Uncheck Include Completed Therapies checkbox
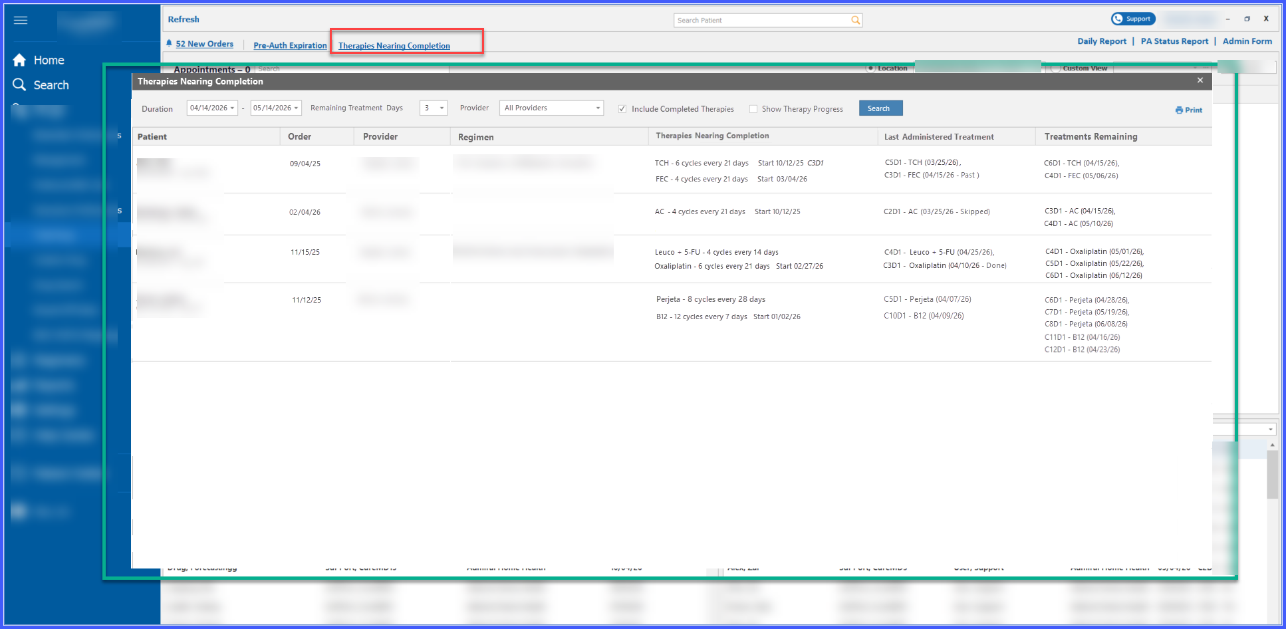 pyautogui.click(x=622, y=109)
